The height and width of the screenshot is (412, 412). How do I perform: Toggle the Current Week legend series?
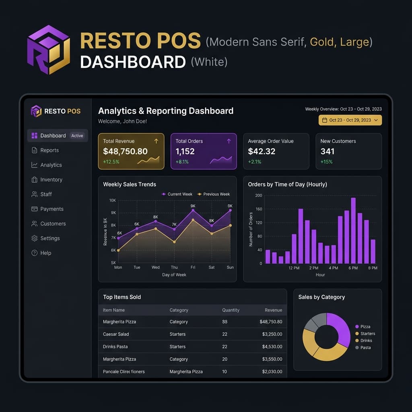tap(177, 194)
